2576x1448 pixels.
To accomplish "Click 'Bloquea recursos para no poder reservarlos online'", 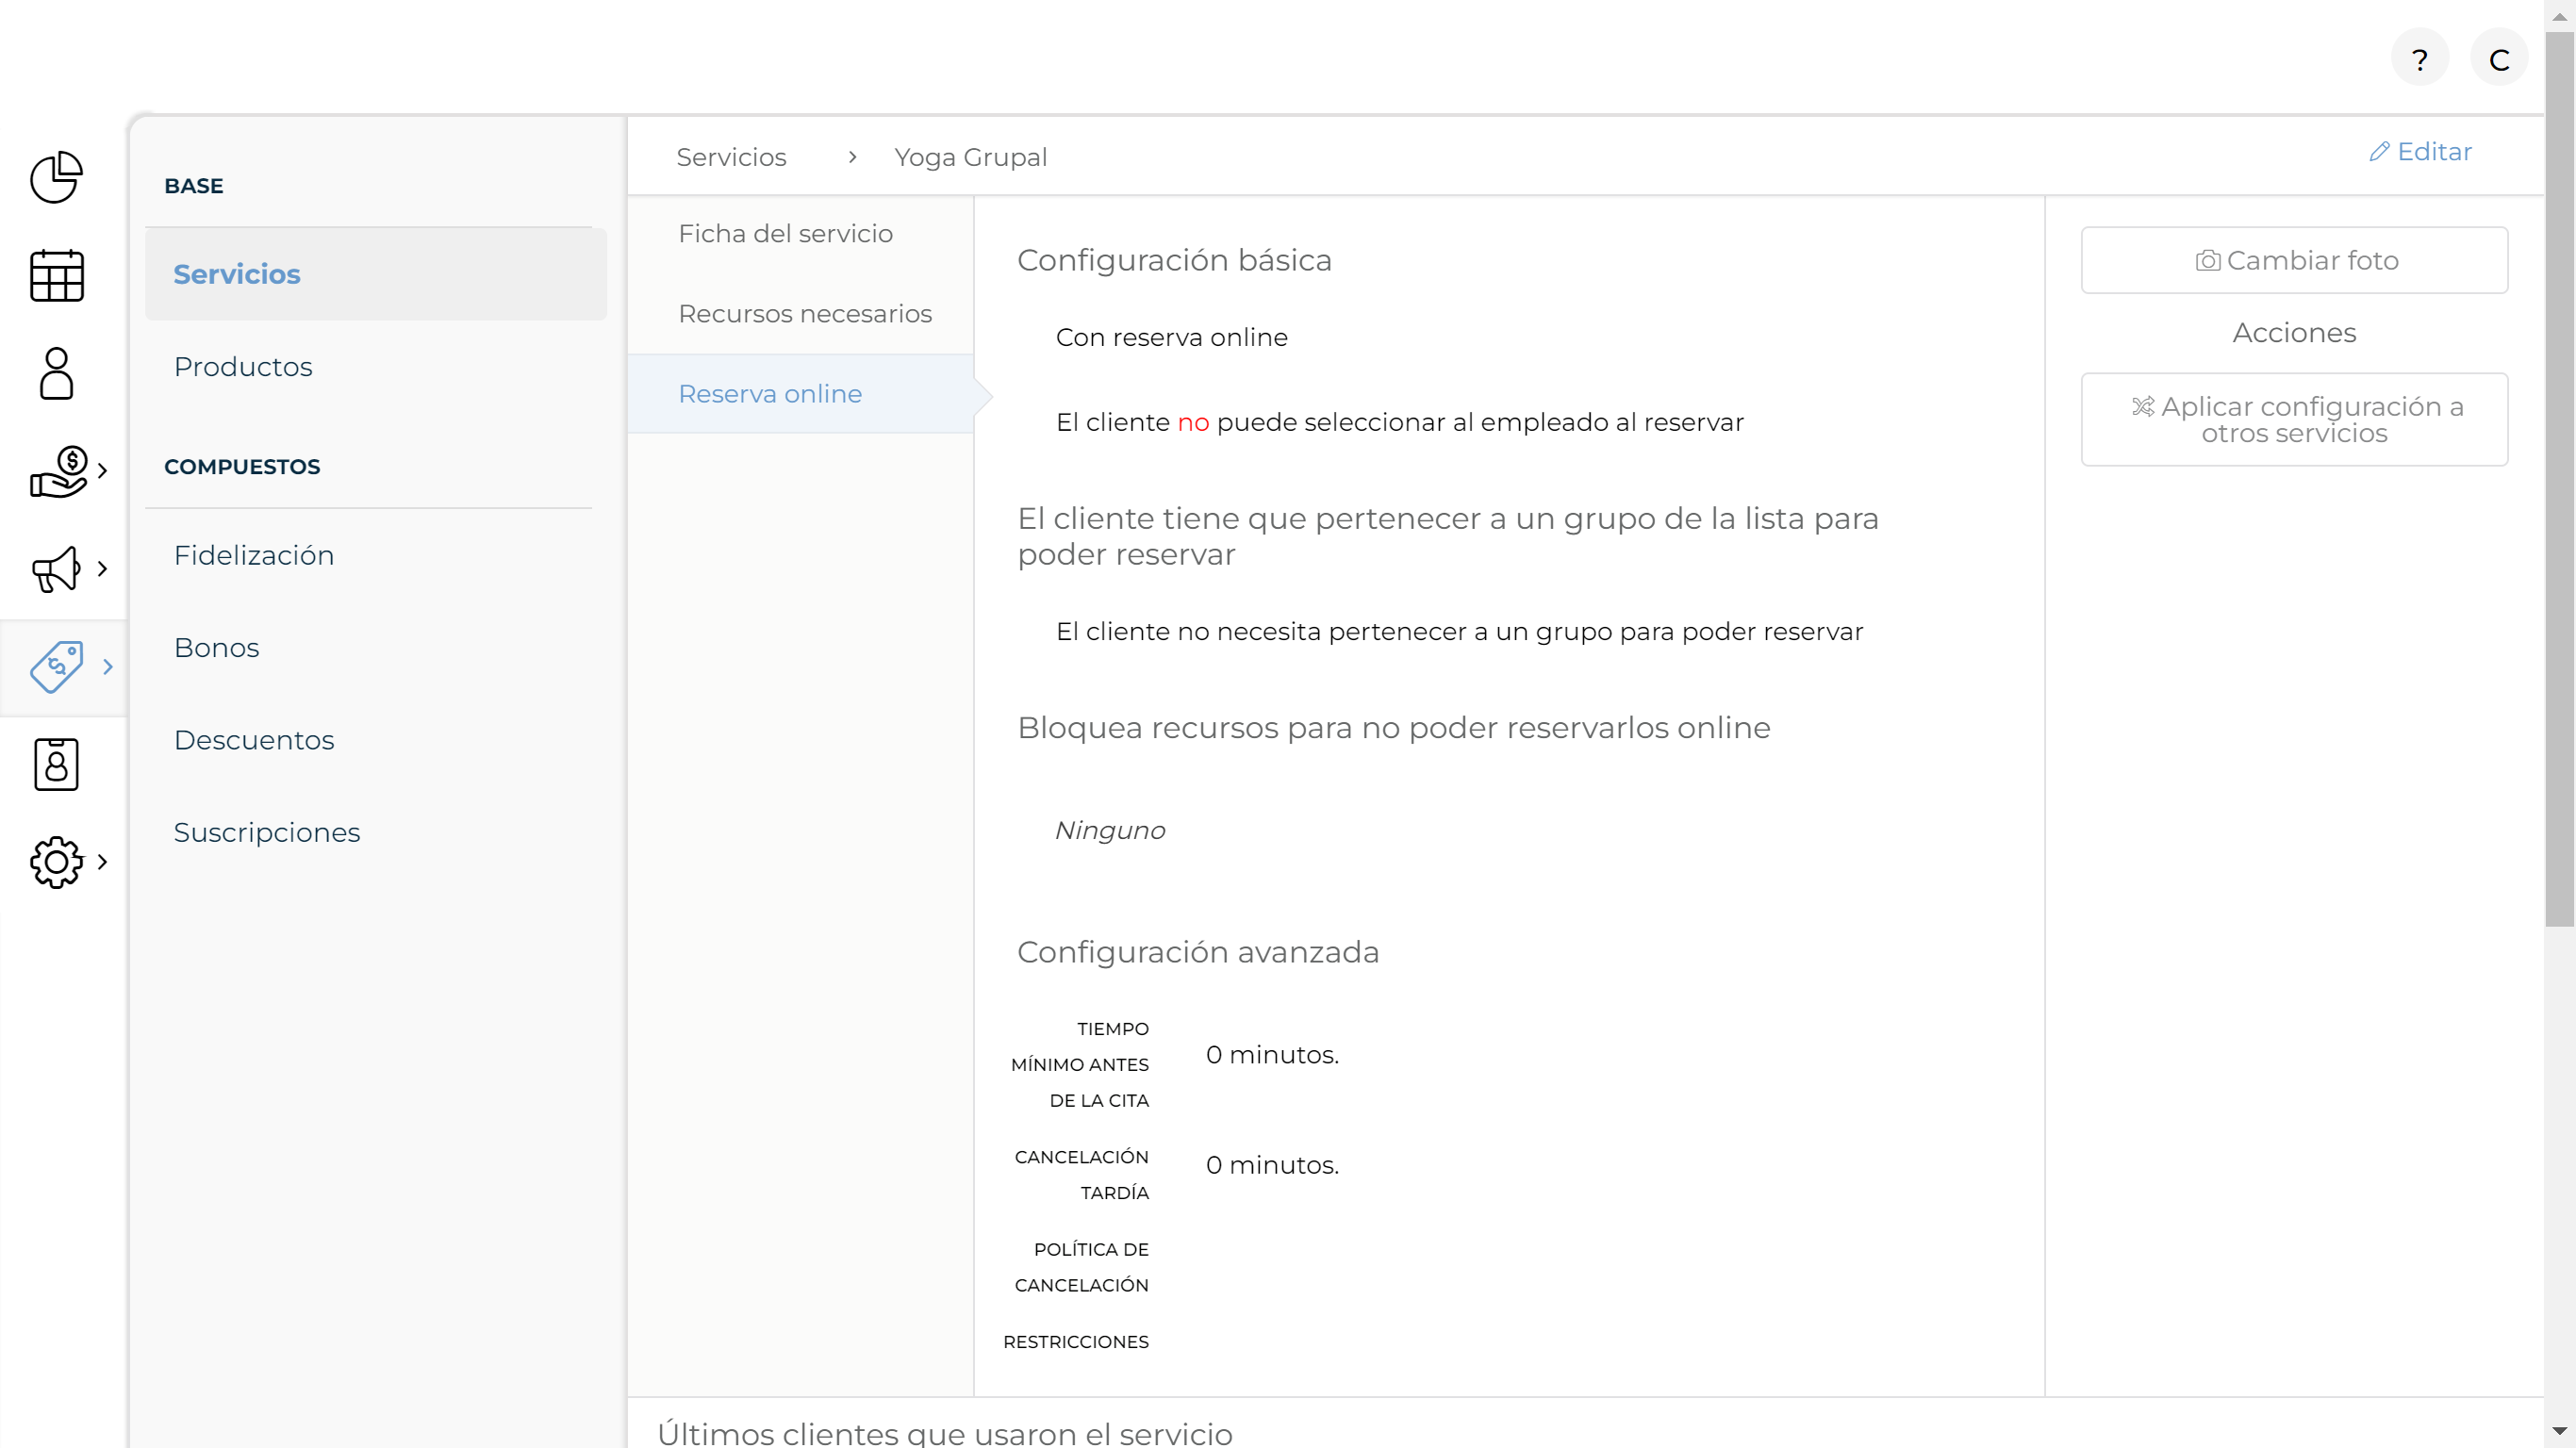I will (x=1393, y=728).
